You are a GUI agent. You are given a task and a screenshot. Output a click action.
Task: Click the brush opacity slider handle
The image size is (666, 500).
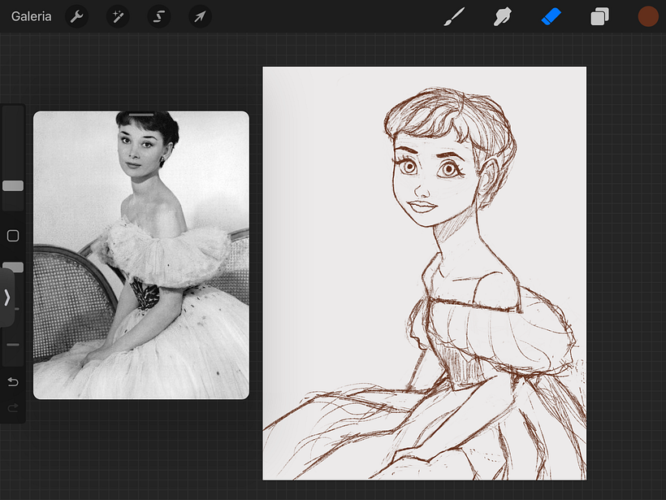(13, 267)
